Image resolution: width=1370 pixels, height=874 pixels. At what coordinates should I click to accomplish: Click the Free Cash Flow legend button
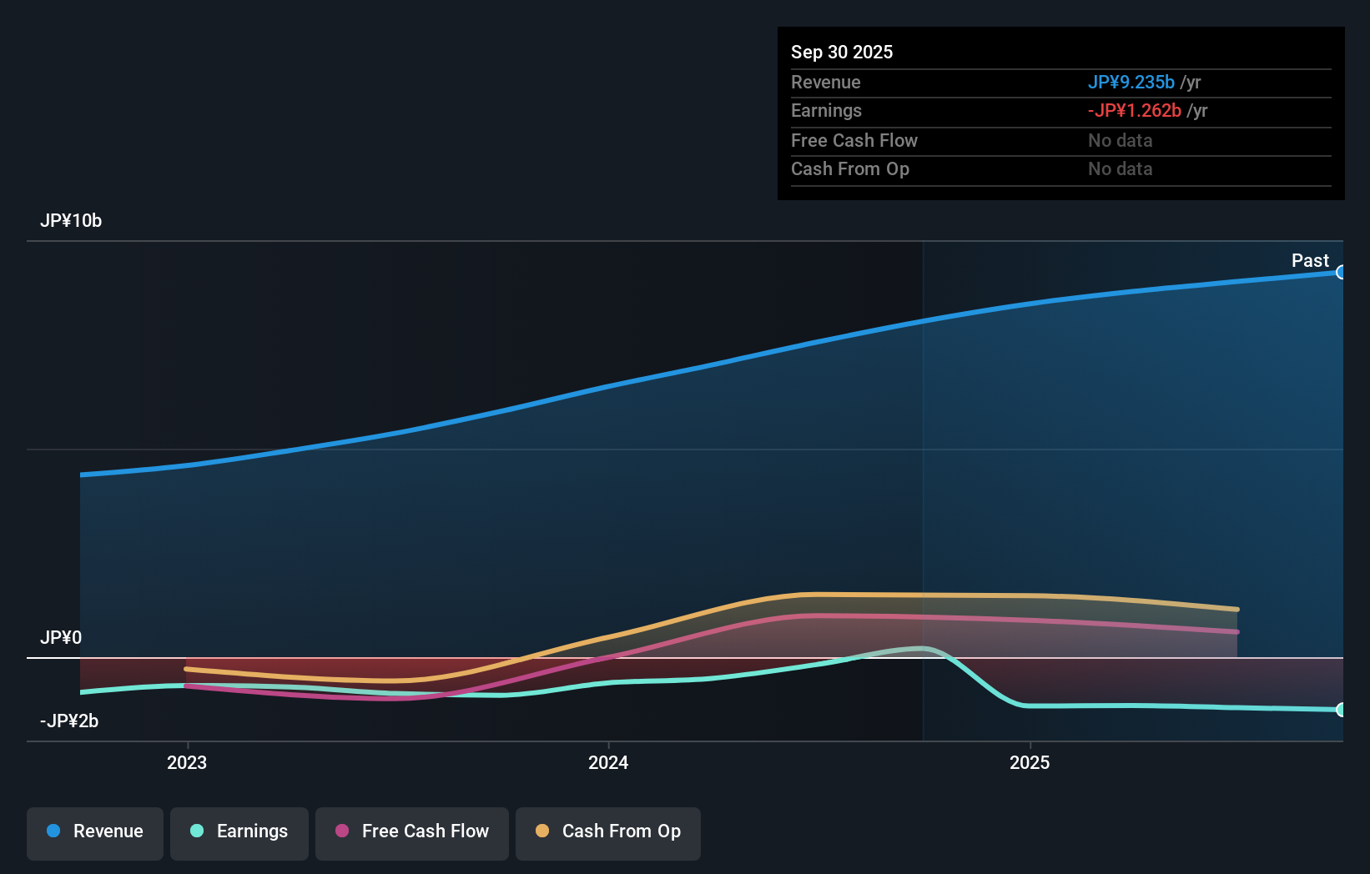[411, 833]
